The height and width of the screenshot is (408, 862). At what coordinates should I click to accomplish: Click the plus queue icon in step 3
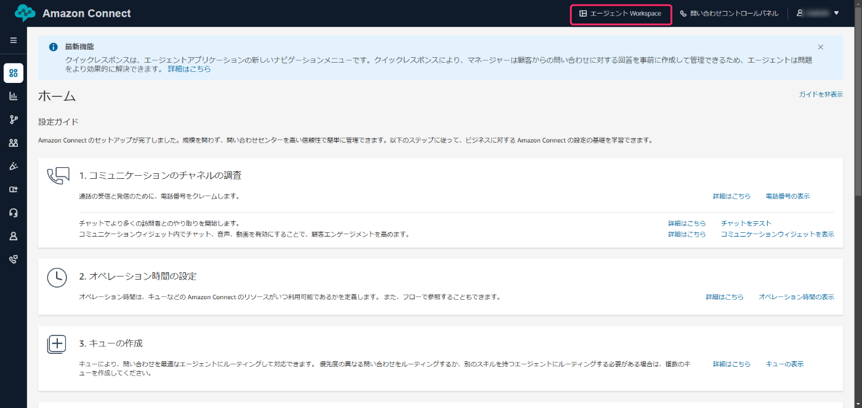(57, 344)
